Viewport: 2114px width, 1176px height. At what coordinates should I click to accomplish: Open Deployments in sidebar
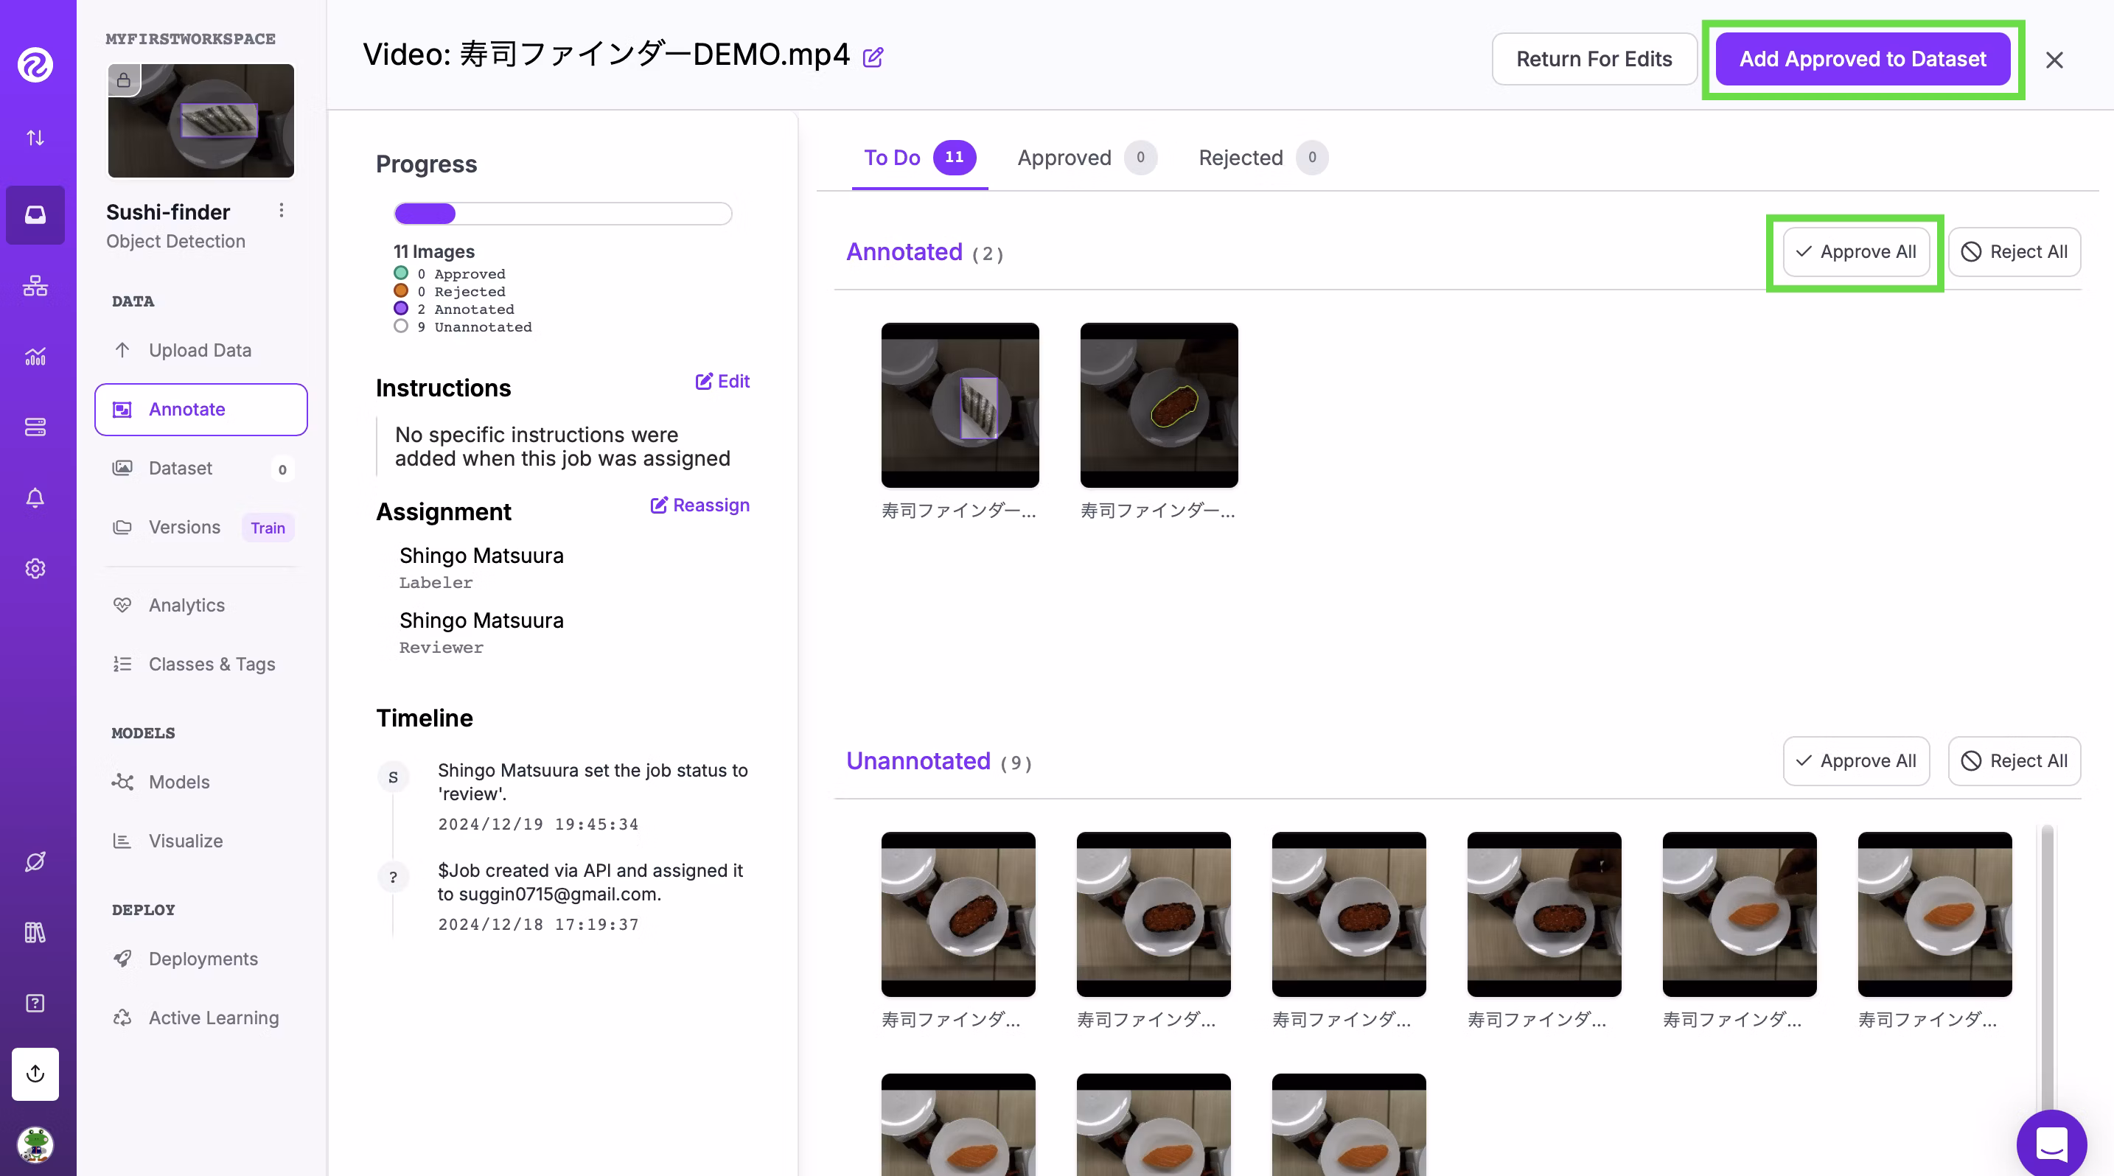coord(200,959)
